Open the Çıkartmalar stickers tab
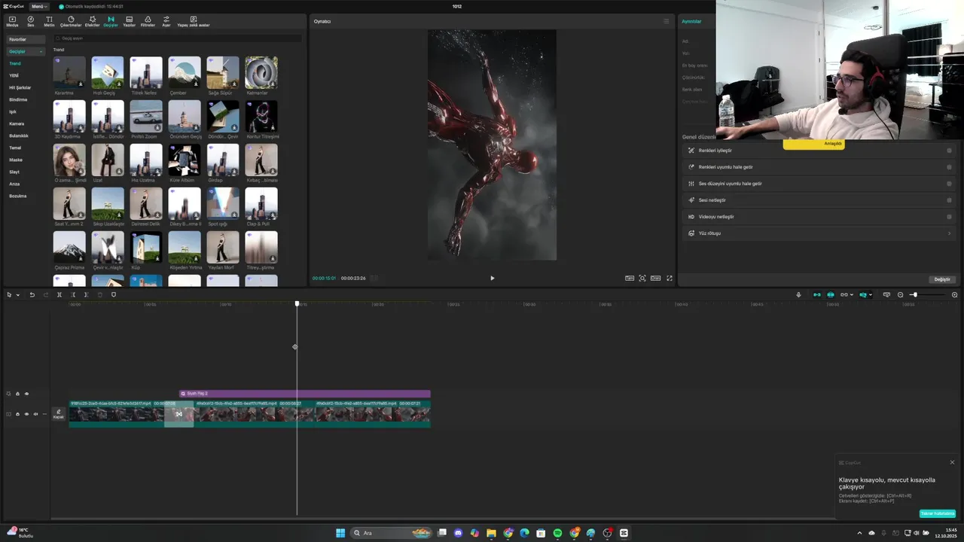The image size is (964, 542). 71,21
